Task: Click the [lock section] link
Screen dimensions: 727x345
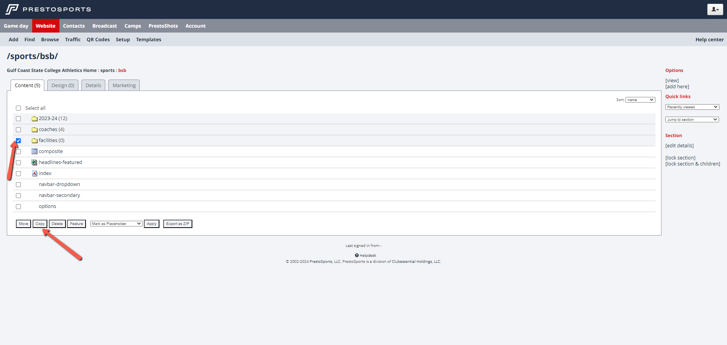Action: (680, 158)
